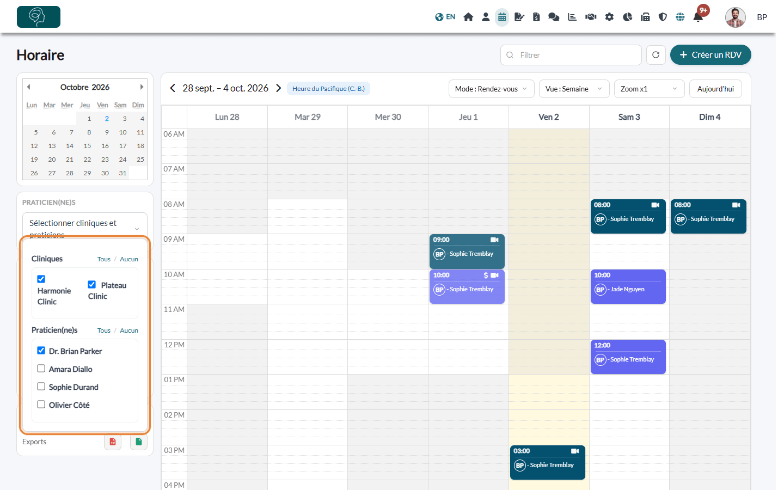784x490 pixels.
Task: Open the bar chart reports icon
Action: tap(572, 17)
